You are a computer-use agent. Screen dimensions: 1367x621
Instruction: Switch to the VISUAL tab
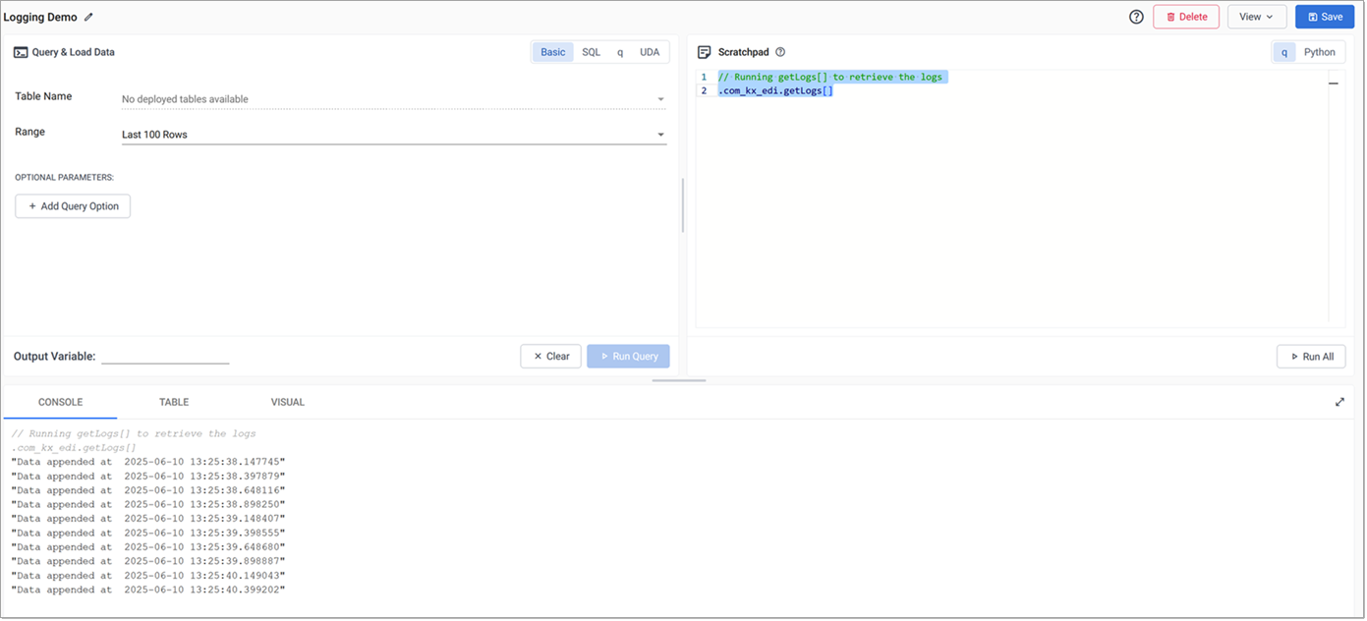[x=287, y=401]
